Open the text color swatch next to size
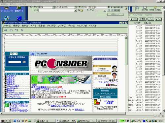This screenshot has height=123, width=165. (93, 7)
